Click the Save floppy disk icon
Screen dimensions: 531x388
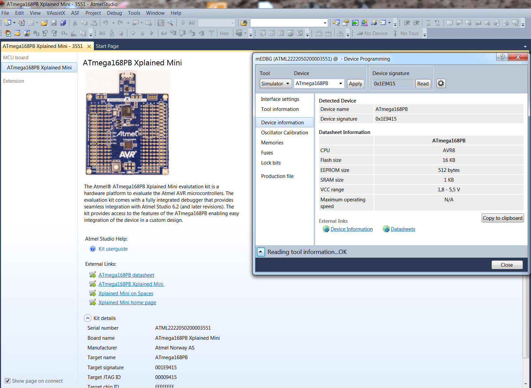point(54,23)
